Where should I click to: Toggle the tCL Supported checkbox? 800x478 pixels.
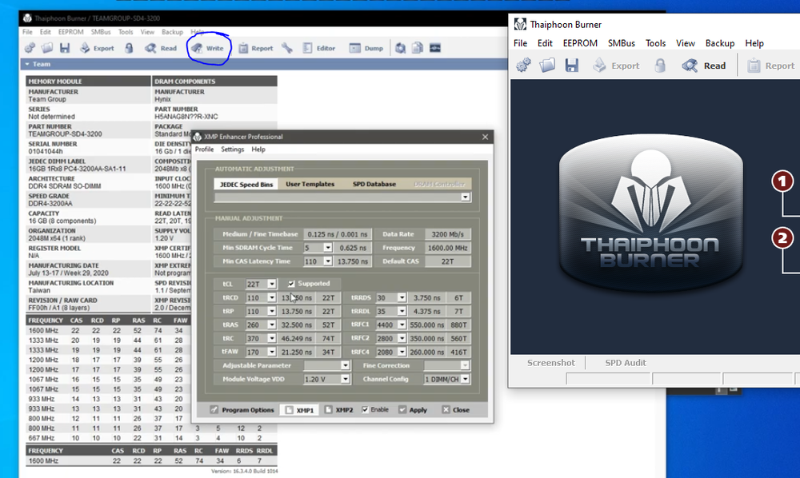(x=292, y=284)
